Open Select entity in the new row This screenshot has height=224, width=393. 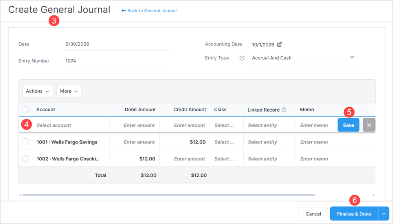[x=270, y=125]
